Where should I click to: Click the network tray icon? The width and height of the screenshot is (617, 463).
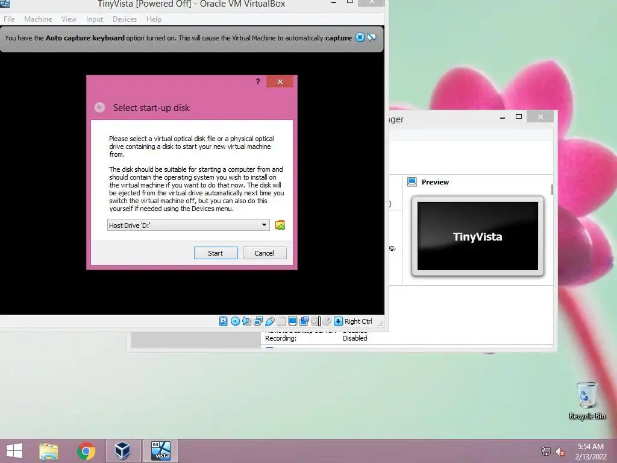pyautogui.click(x=545, y=451)
